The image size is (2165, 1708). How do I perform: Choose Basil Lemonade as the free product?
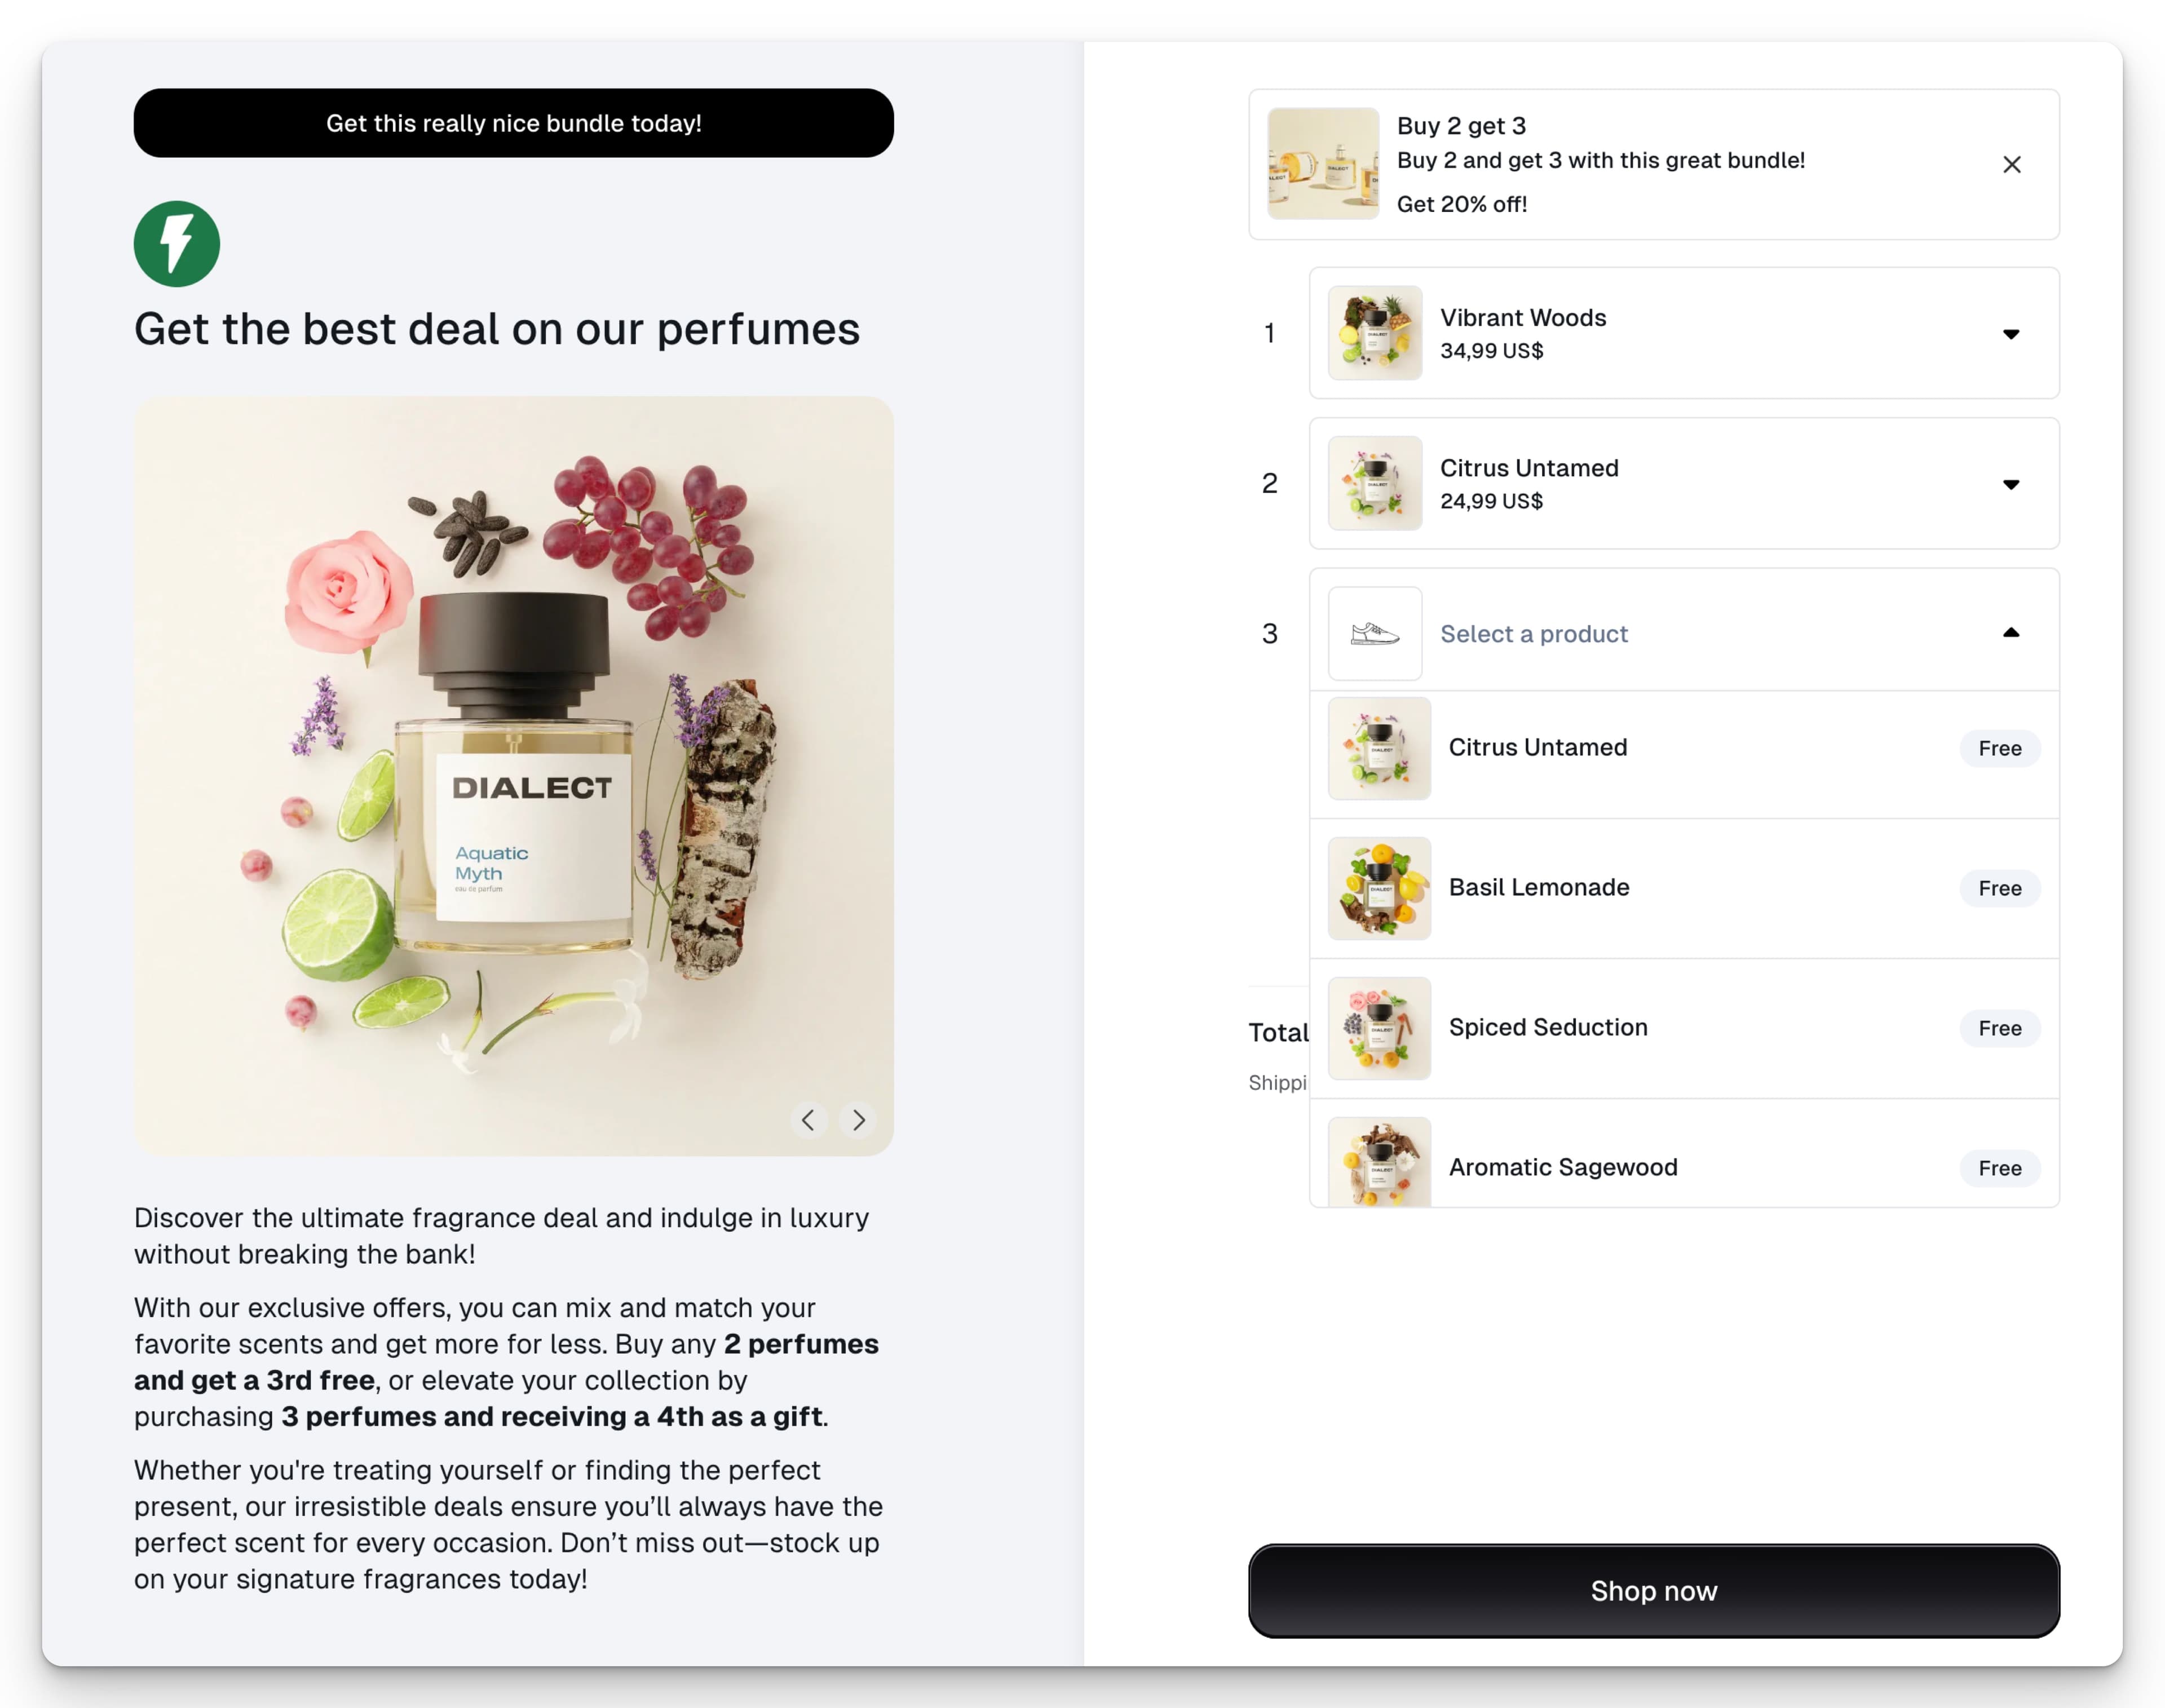click(1684, 888)
